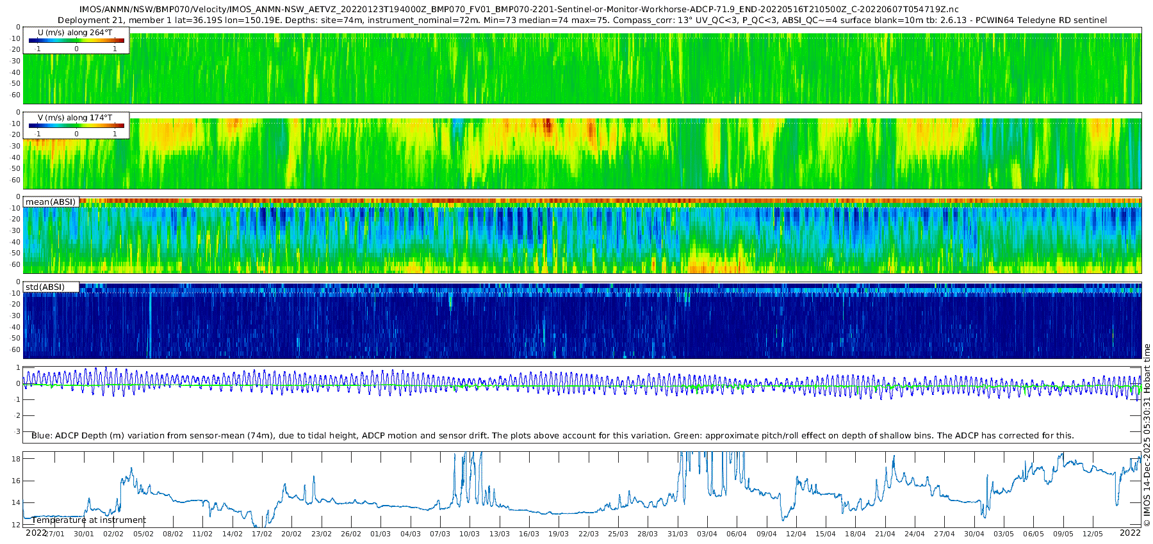Click the 08/02 date tick label
The image size is (1153, 544).
pyautogui.click(x=173, y=534)
